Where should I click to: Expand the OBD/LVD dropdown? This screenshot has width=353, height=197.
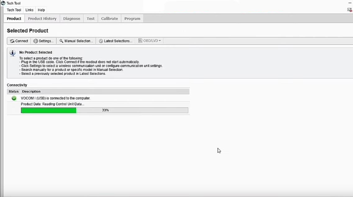point(149,41)
